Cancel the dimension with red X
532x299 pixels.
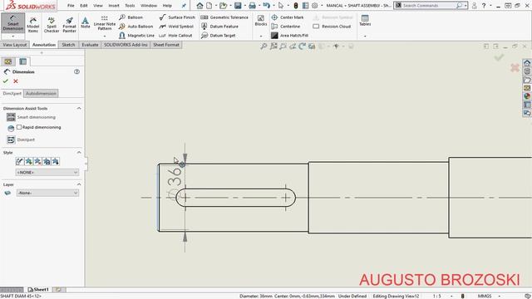[16, 81]
